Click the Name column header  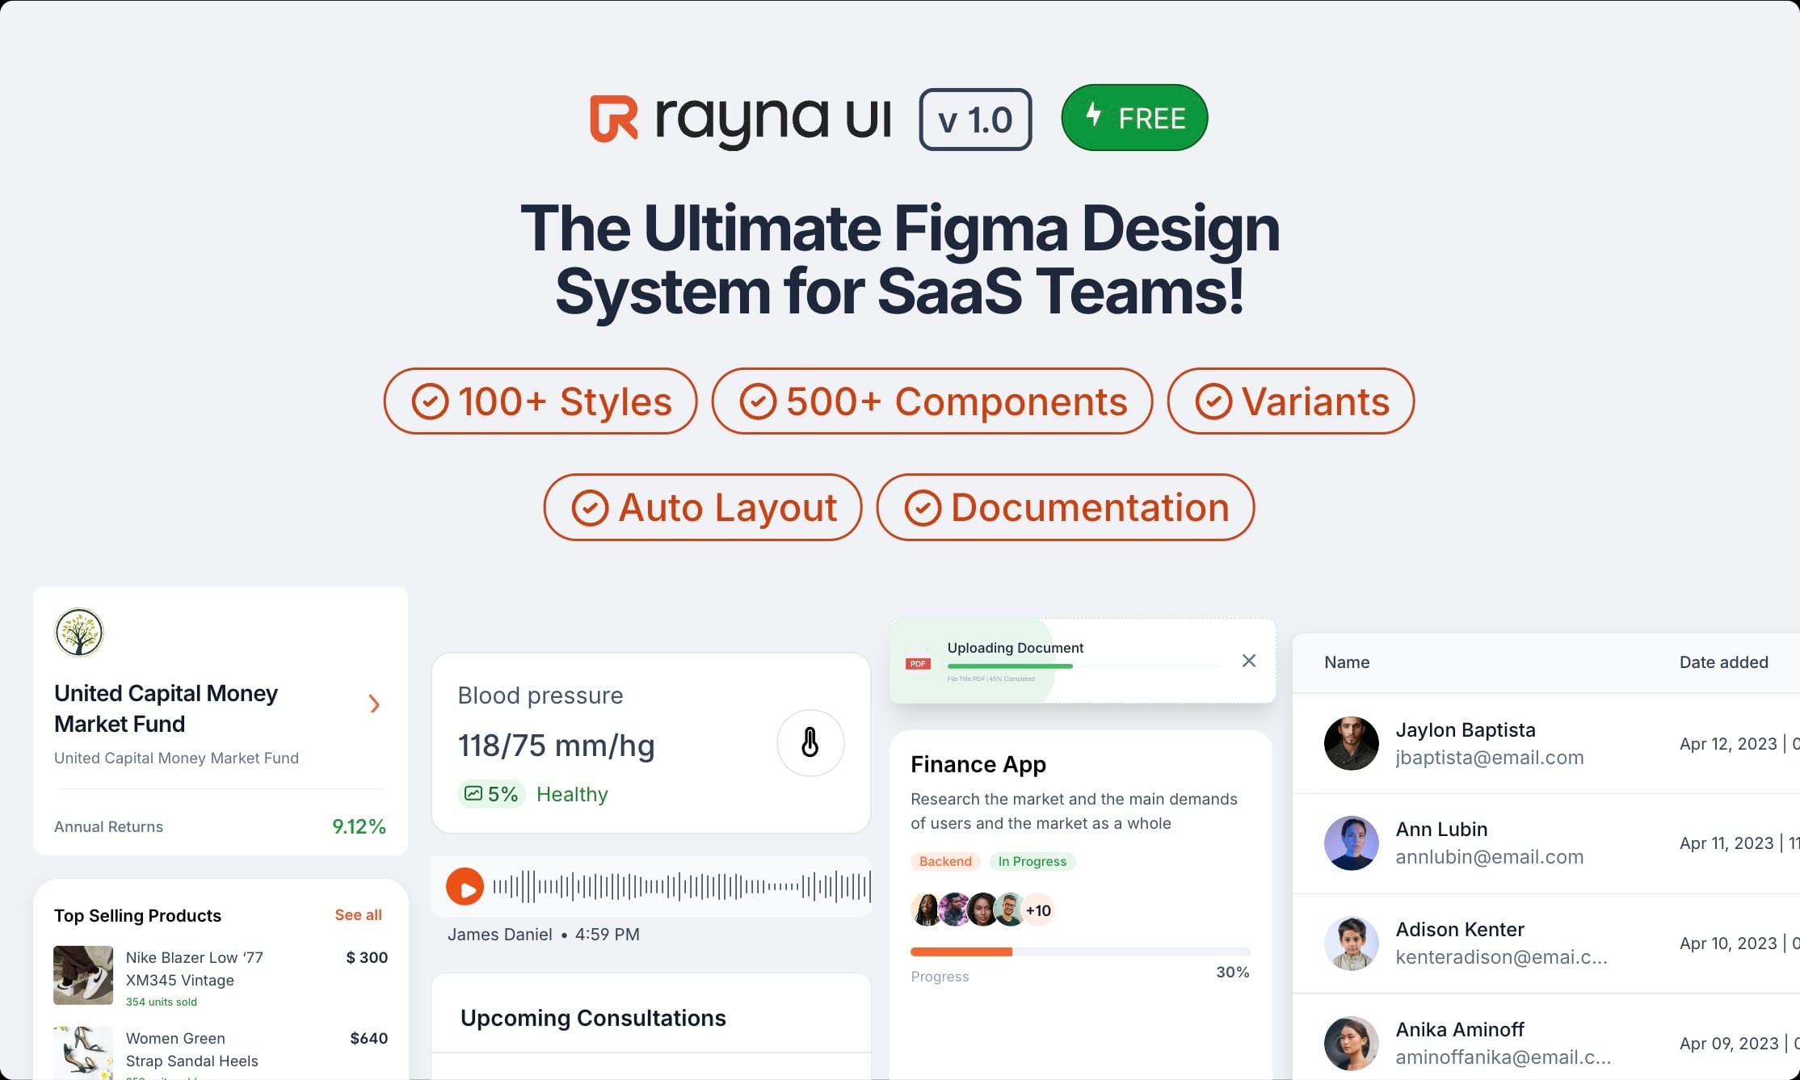click(1347, 662)
